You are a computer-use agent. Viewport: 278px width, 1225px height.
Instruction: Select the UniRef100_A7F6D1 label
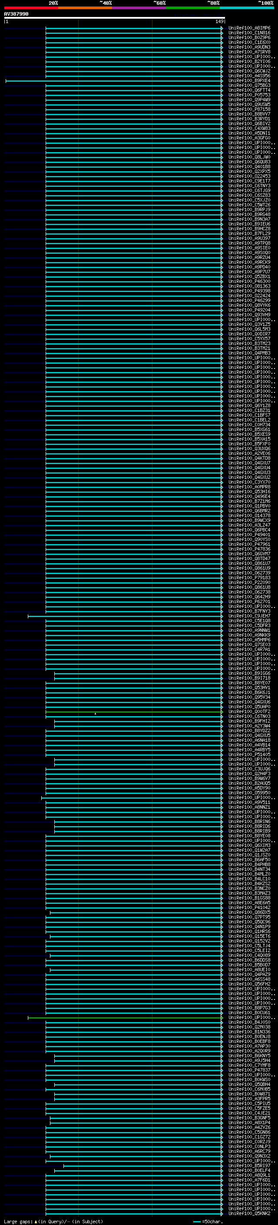click(249, 1180)
